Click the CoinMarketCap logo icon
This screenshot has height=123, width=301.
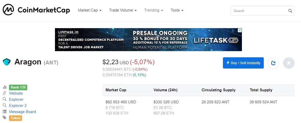(x=8, y=9)
